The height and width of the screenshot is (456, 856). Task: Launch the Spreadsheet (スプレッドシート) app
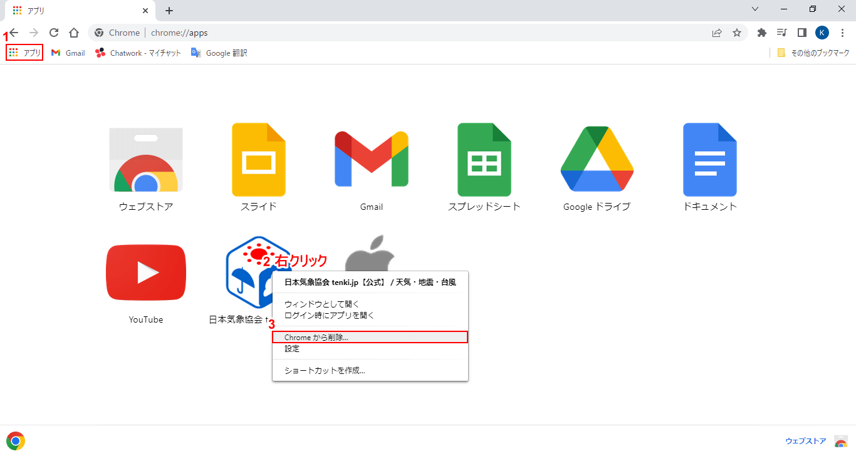point(484,160)
